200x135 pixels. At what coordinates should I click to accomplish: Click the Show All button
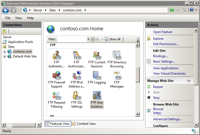pyautogui.click(x=113, y=39)
